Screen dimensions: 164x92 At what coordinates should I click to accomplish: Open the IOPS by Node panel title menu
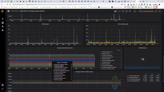45,24
